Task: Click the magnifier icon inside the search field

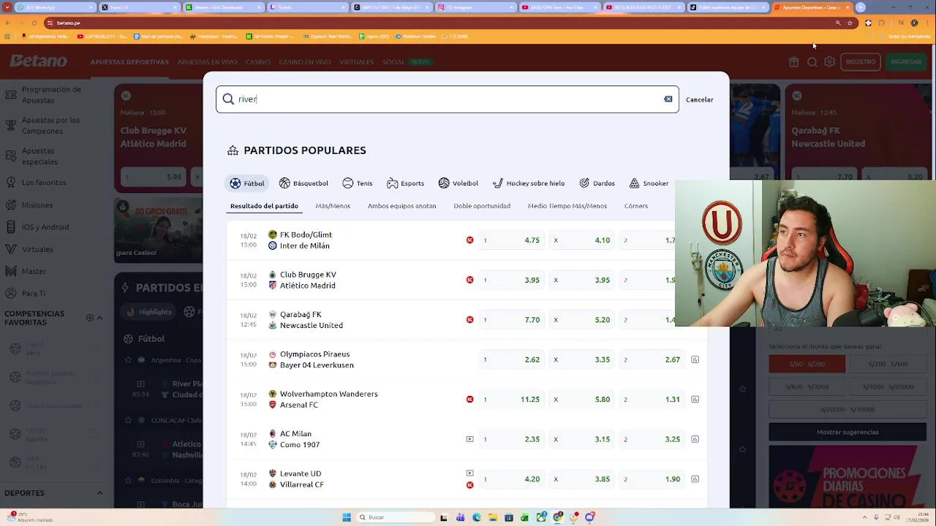Action: (228, 99)
